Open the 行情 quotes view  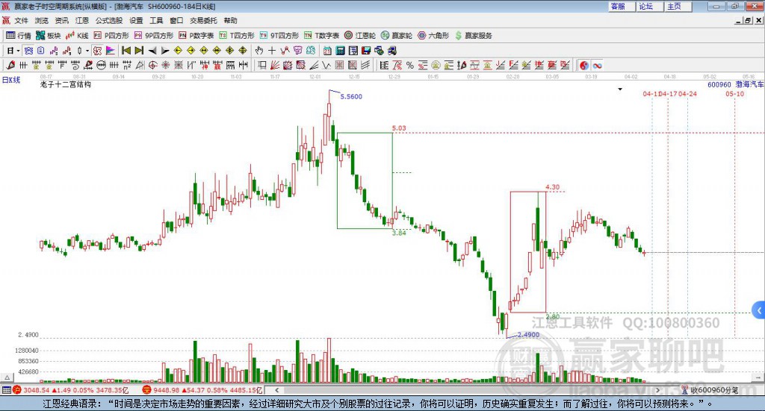pos(18,36)
